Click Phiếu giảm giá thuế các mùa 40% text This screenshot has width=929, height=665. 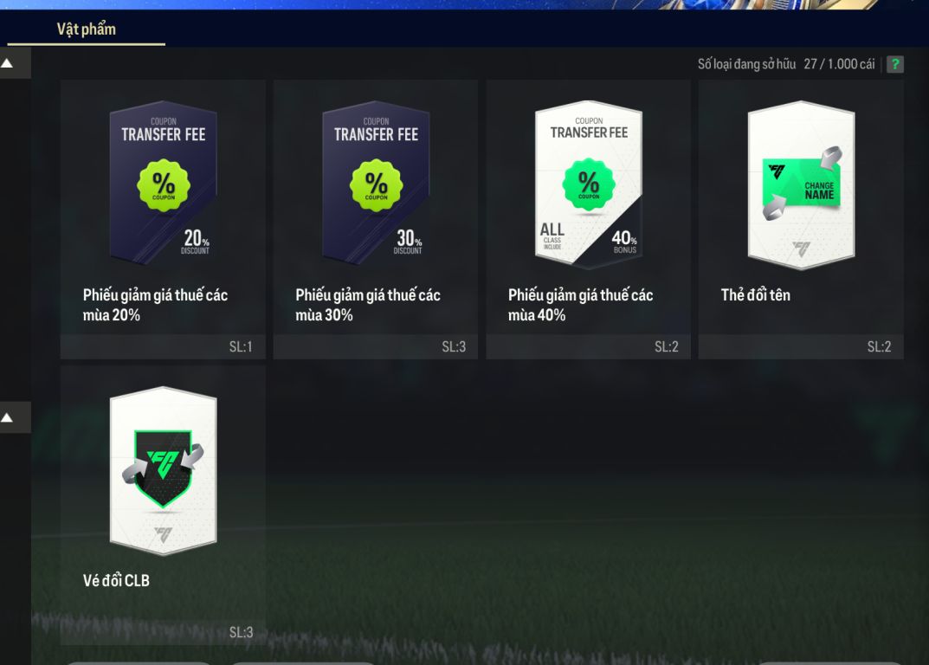click(581, 305)
